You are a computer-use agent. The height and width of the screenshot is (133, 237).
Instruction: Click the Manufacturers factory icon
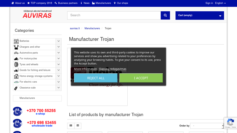(x=93, y=3)
